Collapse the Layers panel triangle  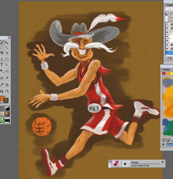click(166, 5)
